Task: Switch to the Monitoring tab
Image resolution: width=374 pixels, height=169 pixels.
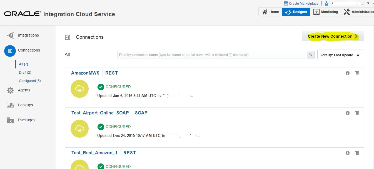Action: click(x=326, y=12)
